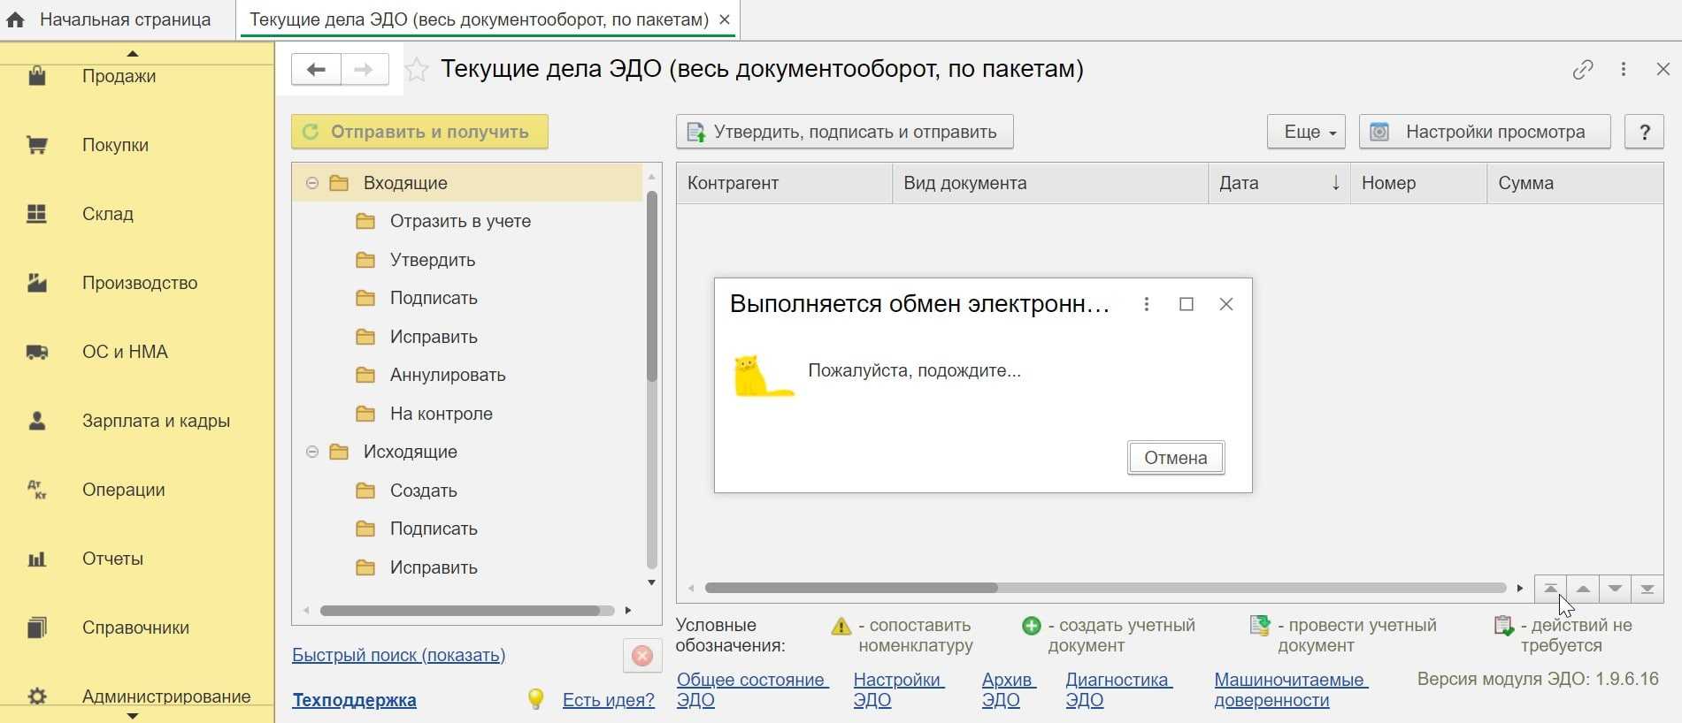
Task: Add page to favorites with star icon
Action: coord(417,70)
